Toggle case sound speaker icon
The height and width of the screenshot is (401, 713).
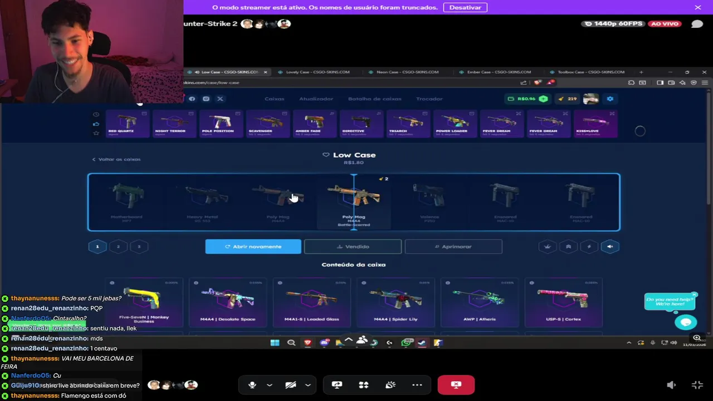(x=610, y=246)
